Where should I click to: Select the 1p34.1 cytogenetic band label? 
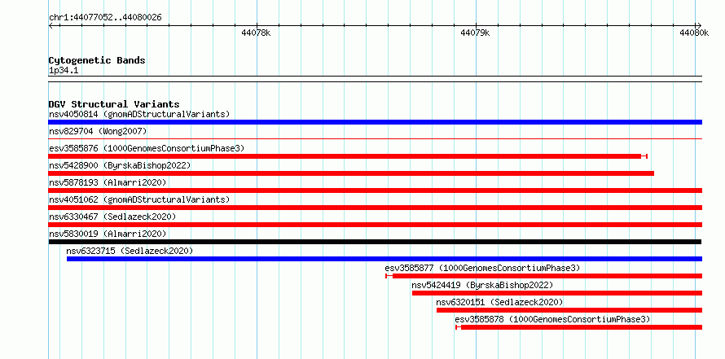tap(64, 71)
